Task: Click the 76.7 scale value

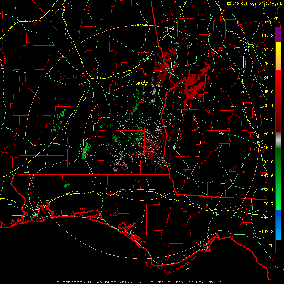Action: 269,63
